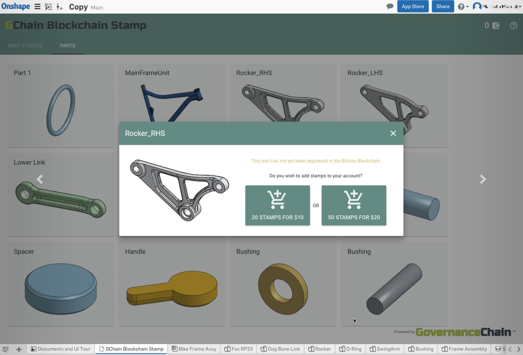Buy 50 stamps for $20

click(x=354, y=205)
